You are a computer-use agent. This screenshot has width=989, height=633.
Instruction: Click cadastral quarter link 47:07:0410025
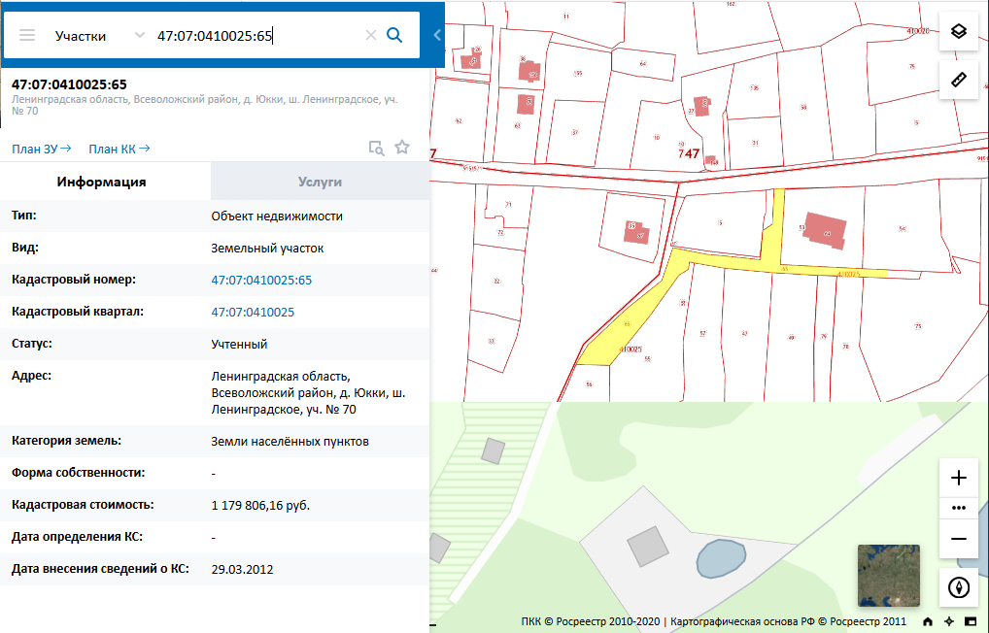[253, 312]
